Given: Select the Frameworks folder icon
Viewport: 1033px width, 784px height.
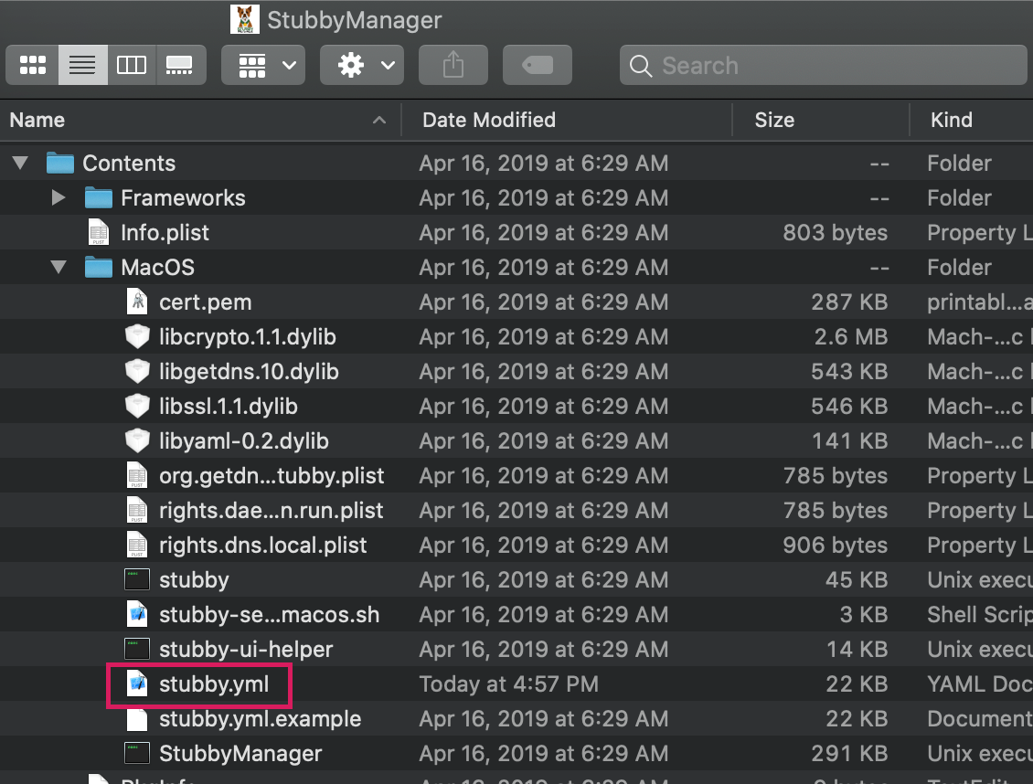Looking at the screenshot, I should pyautogui.click(x=99, y=197).
